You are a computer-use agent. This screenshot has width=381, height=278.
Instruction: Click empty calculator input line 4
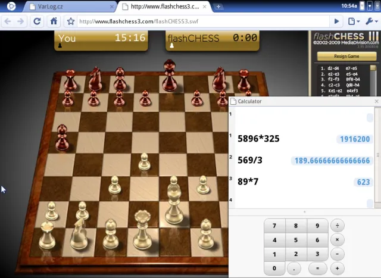point(301,203)
